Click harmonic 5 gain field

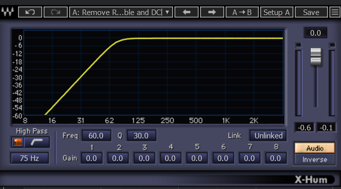pos(197,158)
